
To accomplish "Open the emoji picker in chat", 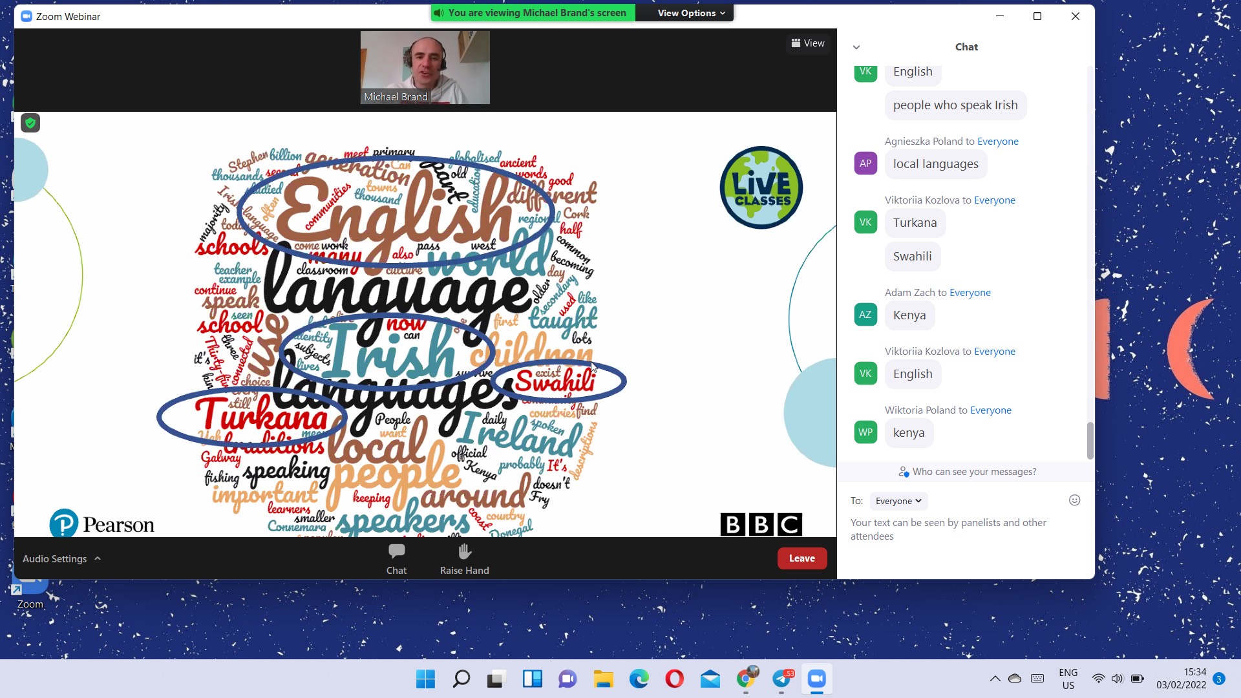I will pyautogui.click(x=1074, y=500).
